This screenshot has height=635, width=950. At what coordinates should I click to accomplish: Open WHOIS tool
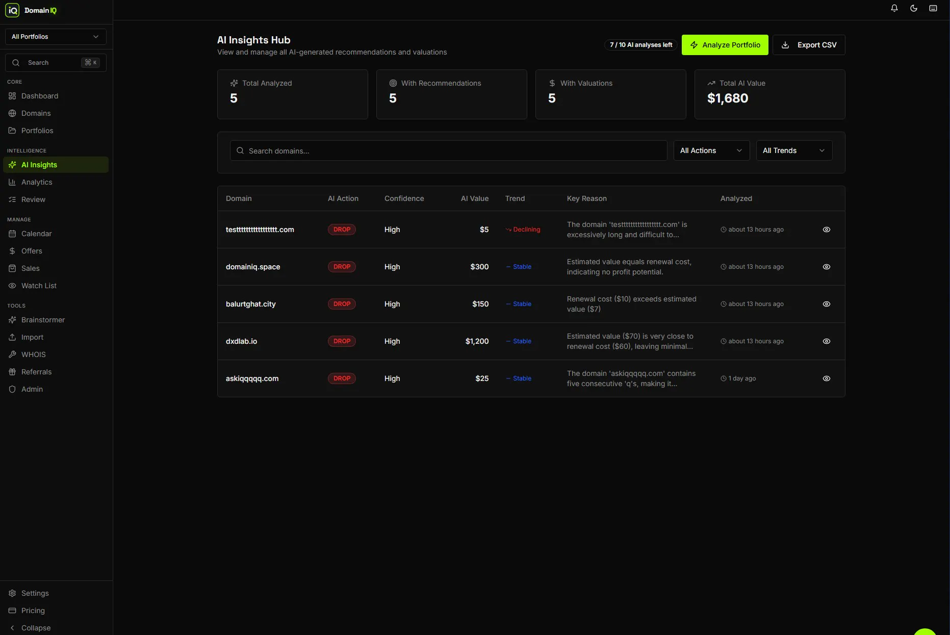pyautogui.click(x=56, y=354)
